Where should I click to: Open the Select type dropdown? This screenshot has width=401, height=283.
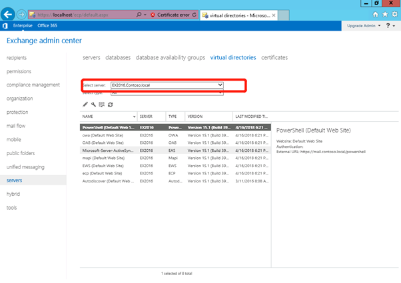coord(167,93)
